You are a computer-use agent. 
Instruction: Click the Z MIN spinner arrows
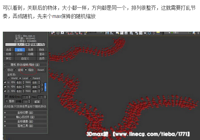[24, 91]
